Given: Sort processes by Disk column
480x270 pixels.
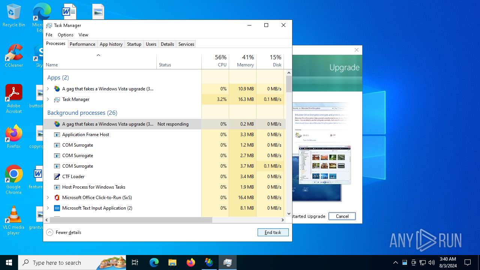Looking at the screenshot, I should pos(270,61).
